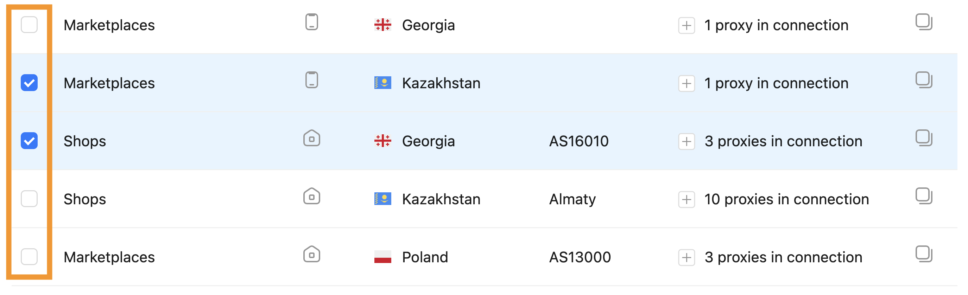Click the home-shaped icon in Shops Georgia row
Image resolution: width=968 pixels, height=295 pixels.
pyautogui.click(x=311, y=138)
